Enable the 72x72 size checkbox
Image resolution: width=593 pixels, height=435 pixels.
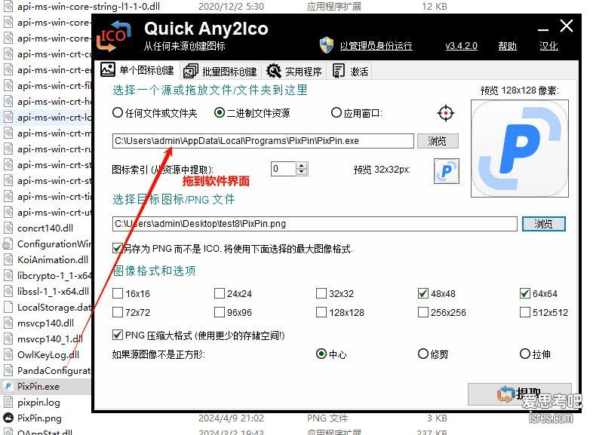(118, 312)
